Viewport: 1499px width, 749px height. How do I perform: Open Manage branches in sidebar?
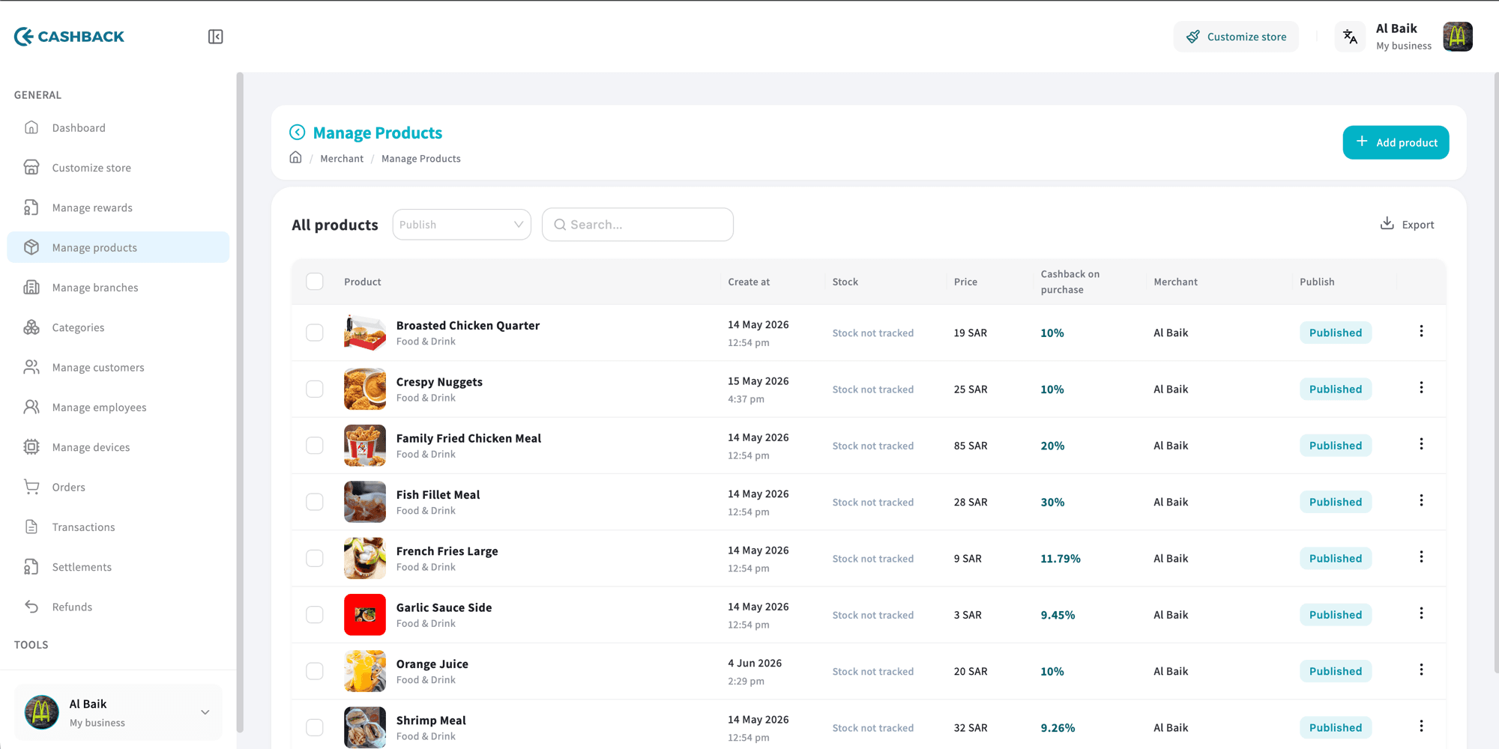pyautogui.click(x=118, y=288)
